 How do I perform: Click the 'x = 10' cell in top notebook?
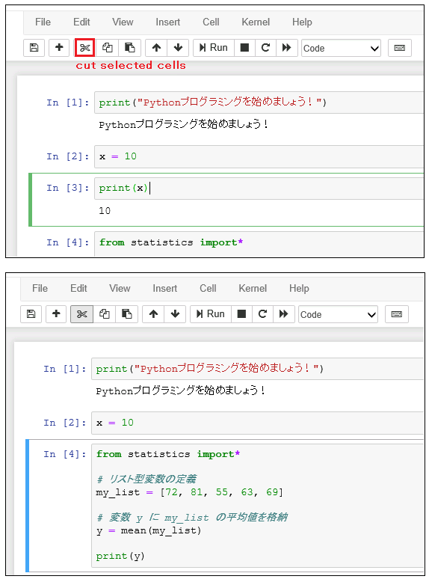(259, 156)
